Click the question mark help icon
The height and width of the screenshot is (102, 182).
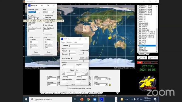(x=117, y=93)
